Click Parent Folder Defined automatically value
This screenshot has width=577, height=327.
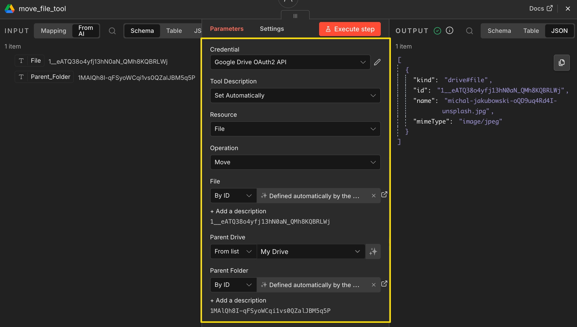pos(314,285)
